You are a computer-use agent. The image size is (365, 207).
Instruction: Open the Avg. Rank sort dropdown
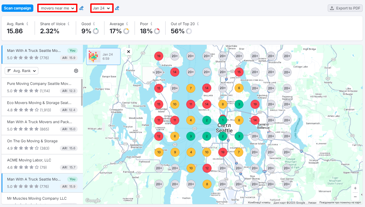[22, 71]
